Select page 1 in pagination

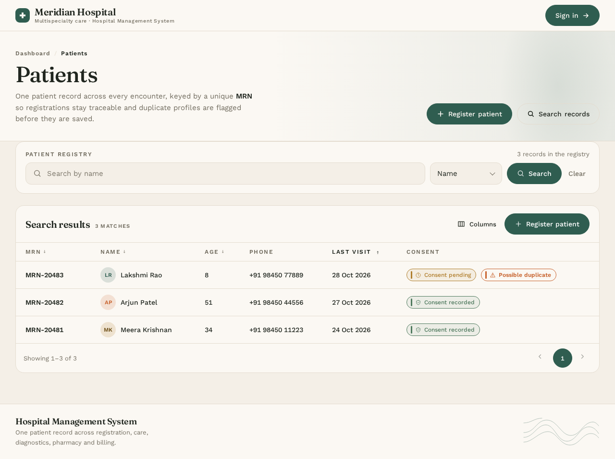[x=563, y=358]
